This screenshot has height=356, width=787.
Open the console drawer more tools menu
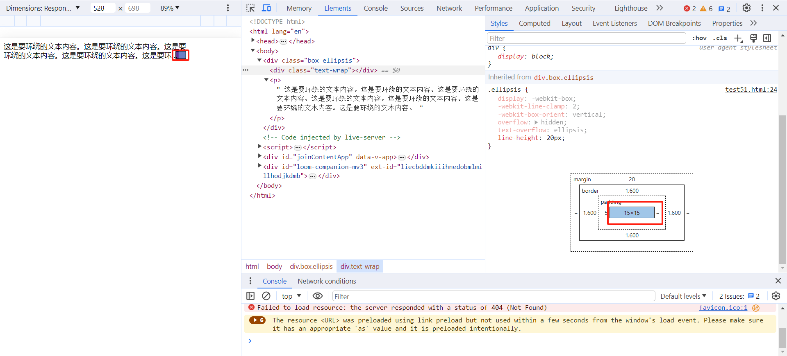[x=250, y=281]
